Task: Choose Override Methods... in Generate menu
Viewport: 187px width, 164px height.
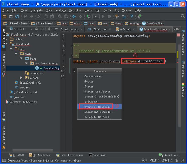Action: pos(99,107)
